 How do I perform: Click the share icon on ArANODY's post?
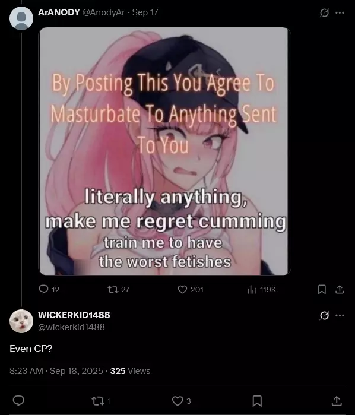pos(340,290)
